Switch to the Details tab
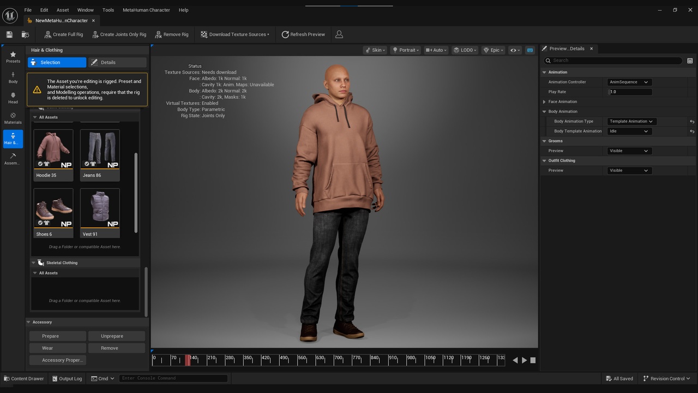 (x=117, y=62)
